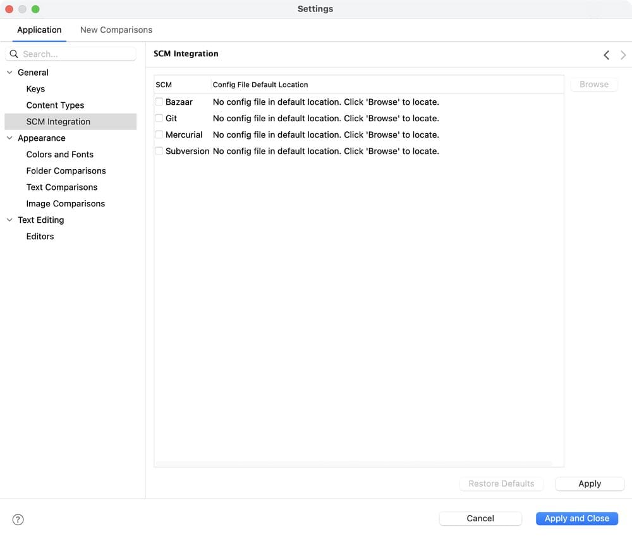632x539 pixels.
Task: Select the Text Editing category label
Action: coord(40,220)
